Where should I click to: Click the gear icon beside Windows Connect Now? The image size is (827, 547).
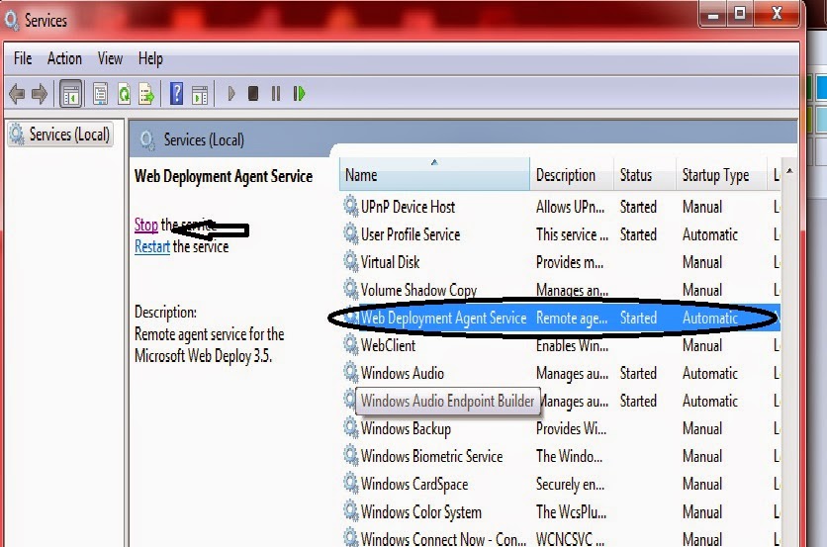(351, 538)
